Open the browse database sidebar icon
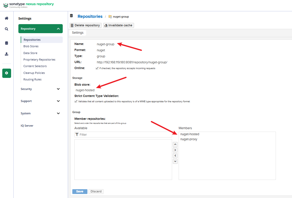 tap(7, 43)
